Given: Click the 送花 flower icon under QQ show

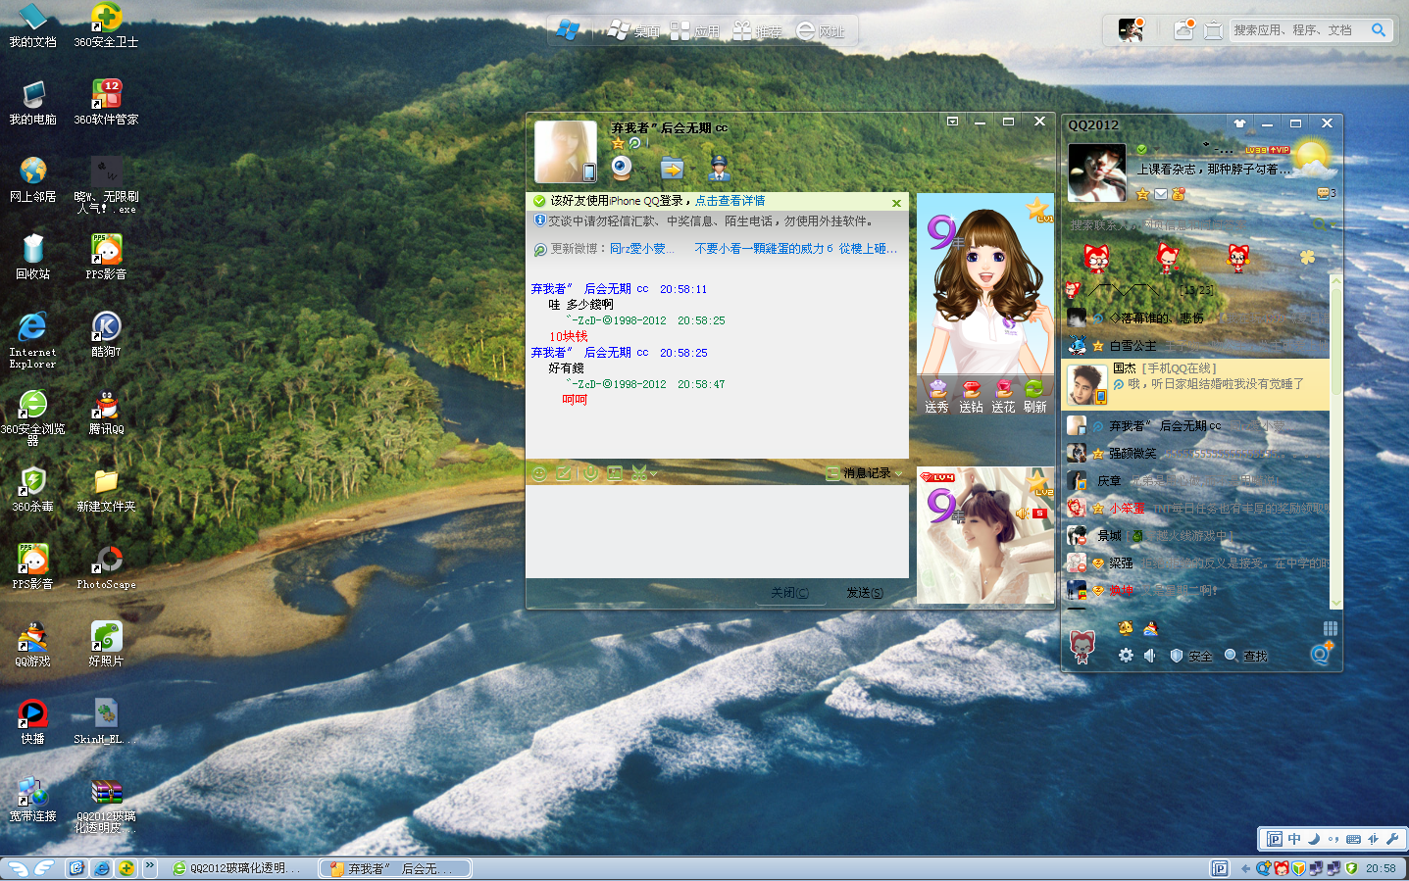Looking at the screenshot, I should 1003,397.
